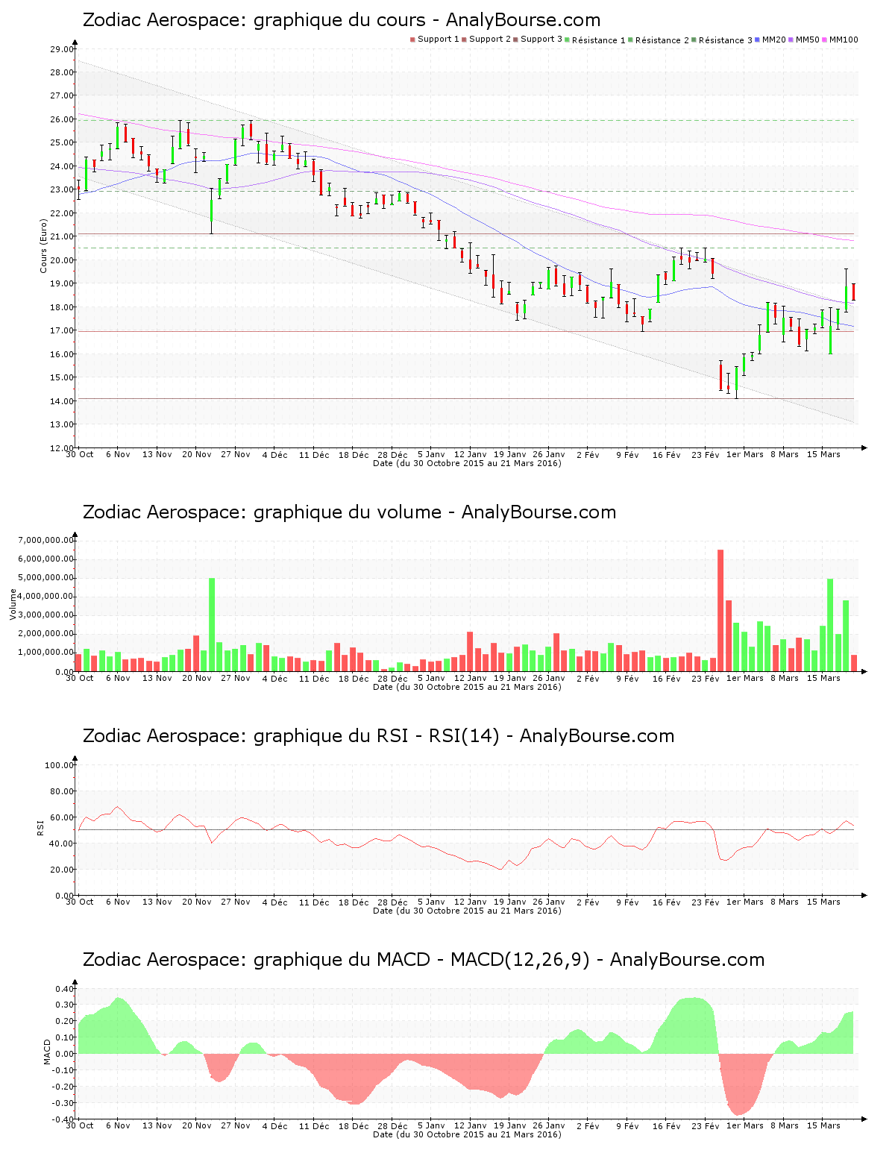Select the 'MM50' legend label

pos(808,40)
